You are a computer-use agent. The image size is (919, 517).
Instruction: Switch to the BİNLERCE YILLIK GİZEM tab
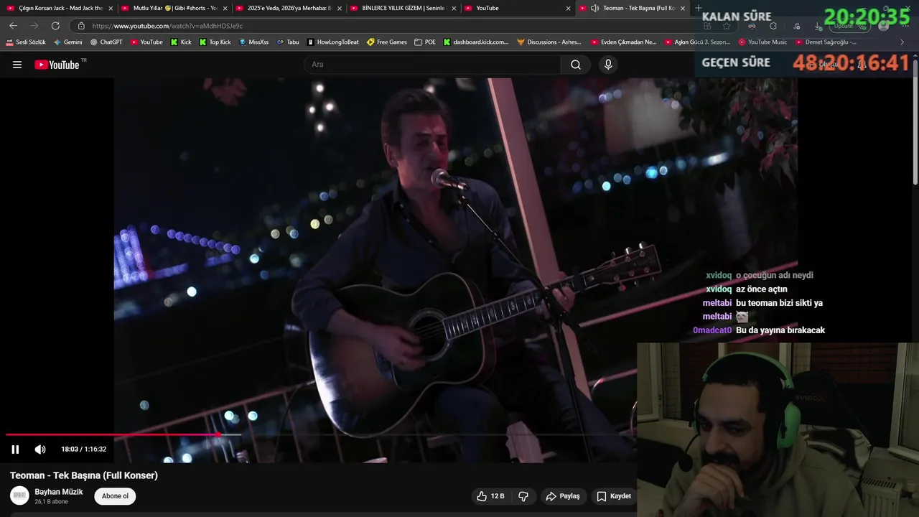coord(403,8)
